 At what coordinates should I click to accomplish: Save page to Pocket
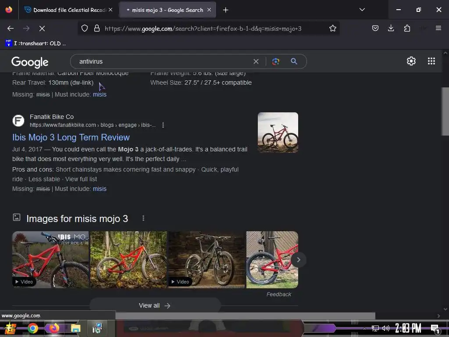[375, 29]
